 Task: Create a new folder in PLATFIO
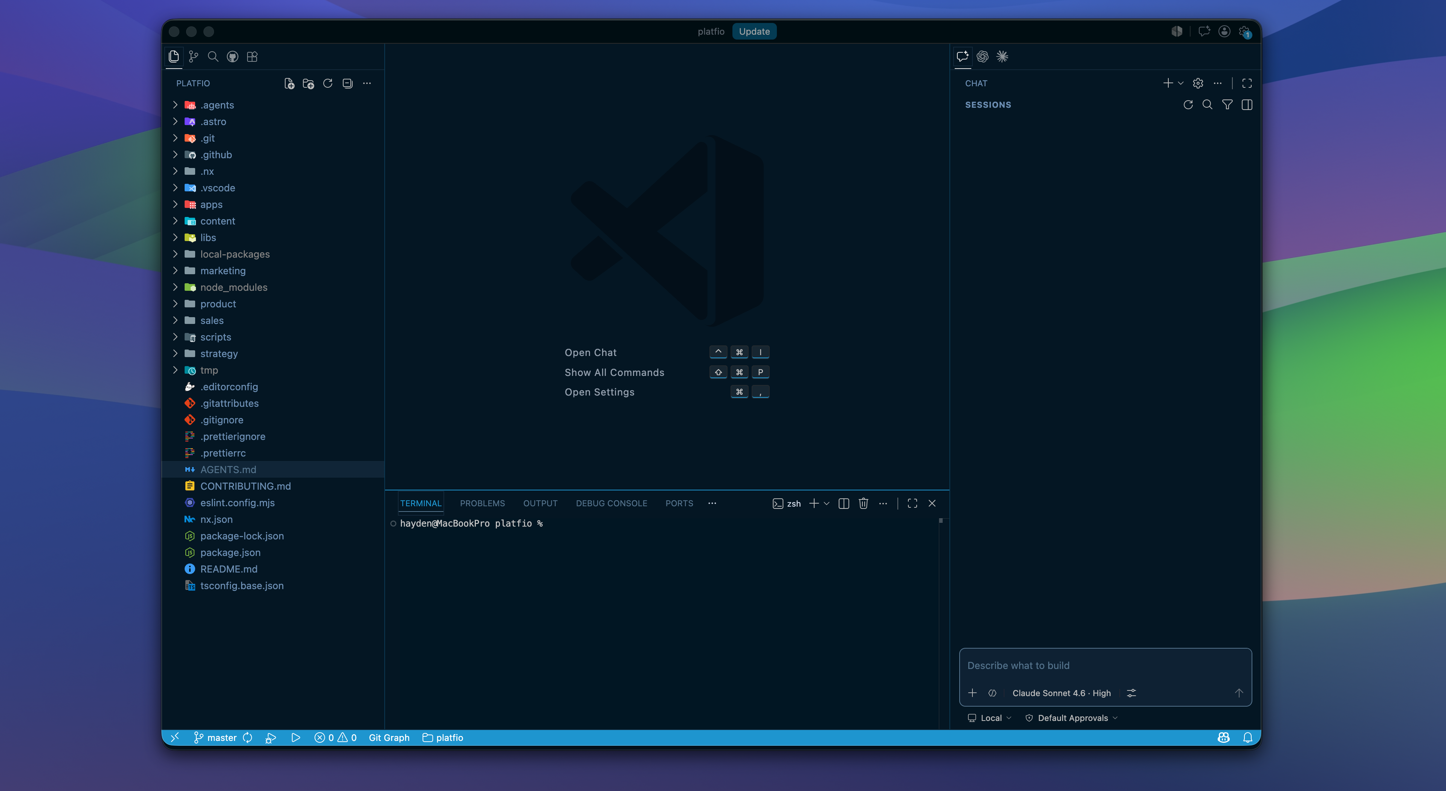click(x=308, y=84)
